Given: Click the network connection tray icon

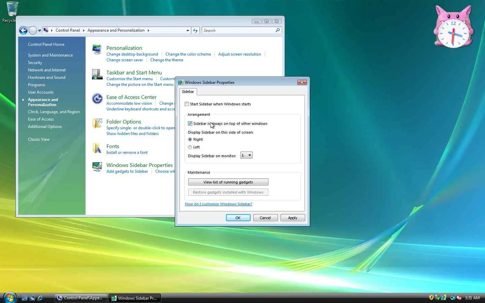Looking at the screenshot, I should click(x=453, y=298).
